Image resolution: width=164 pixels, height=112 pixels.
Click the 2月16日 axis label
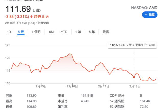72,86
